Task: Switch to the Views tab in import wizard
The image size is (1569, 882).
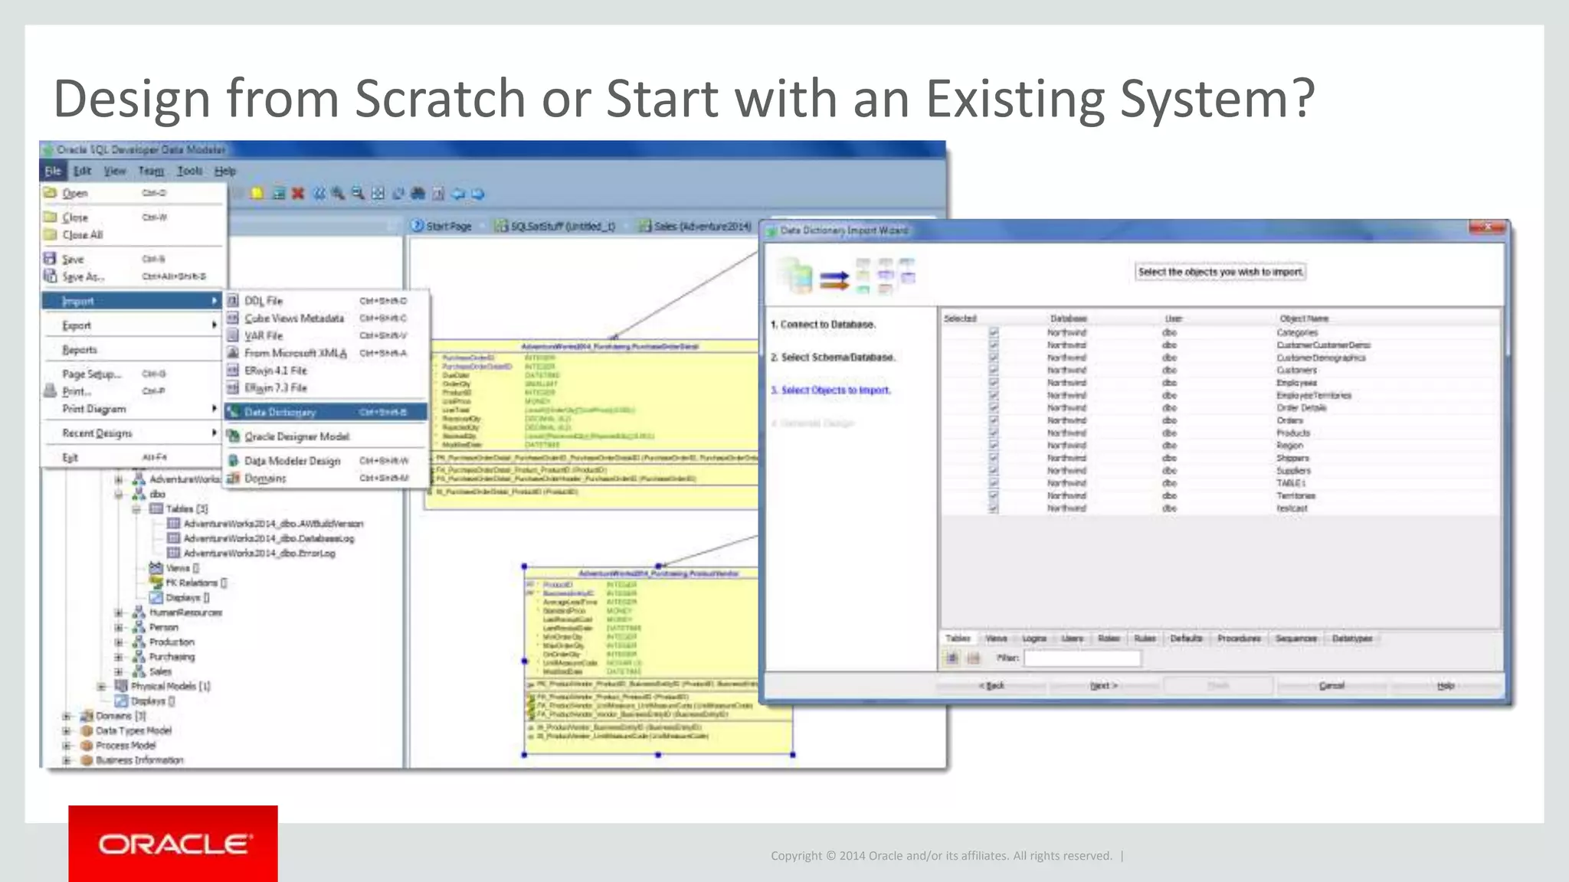Action: [996, 639]
